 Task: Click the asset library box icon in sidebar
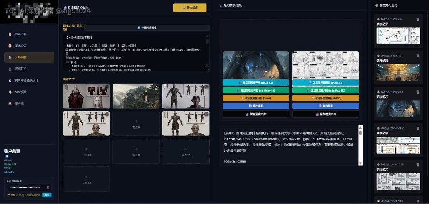pyautogui.click(x=10, y=104)
